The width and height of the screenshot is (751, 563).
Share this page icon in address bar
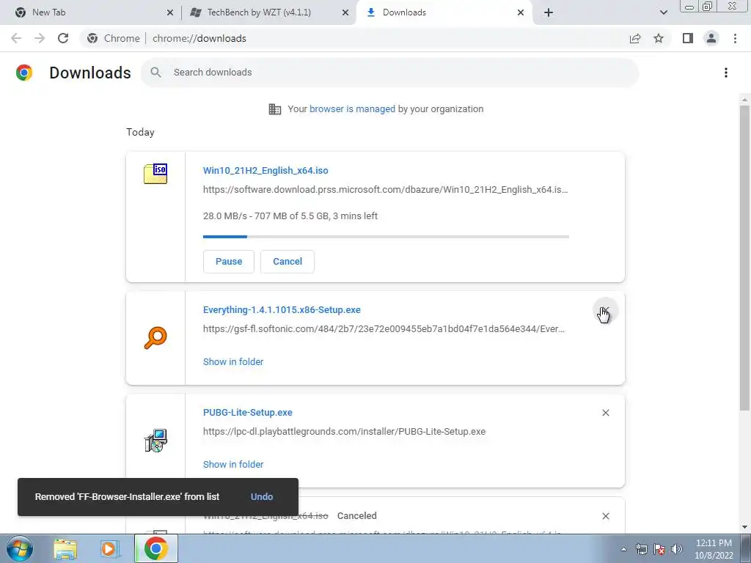(x=635, y=38)
